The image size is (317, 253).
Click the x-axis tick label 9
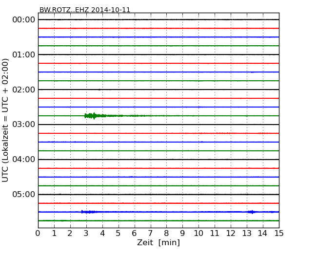click(182, 234)
